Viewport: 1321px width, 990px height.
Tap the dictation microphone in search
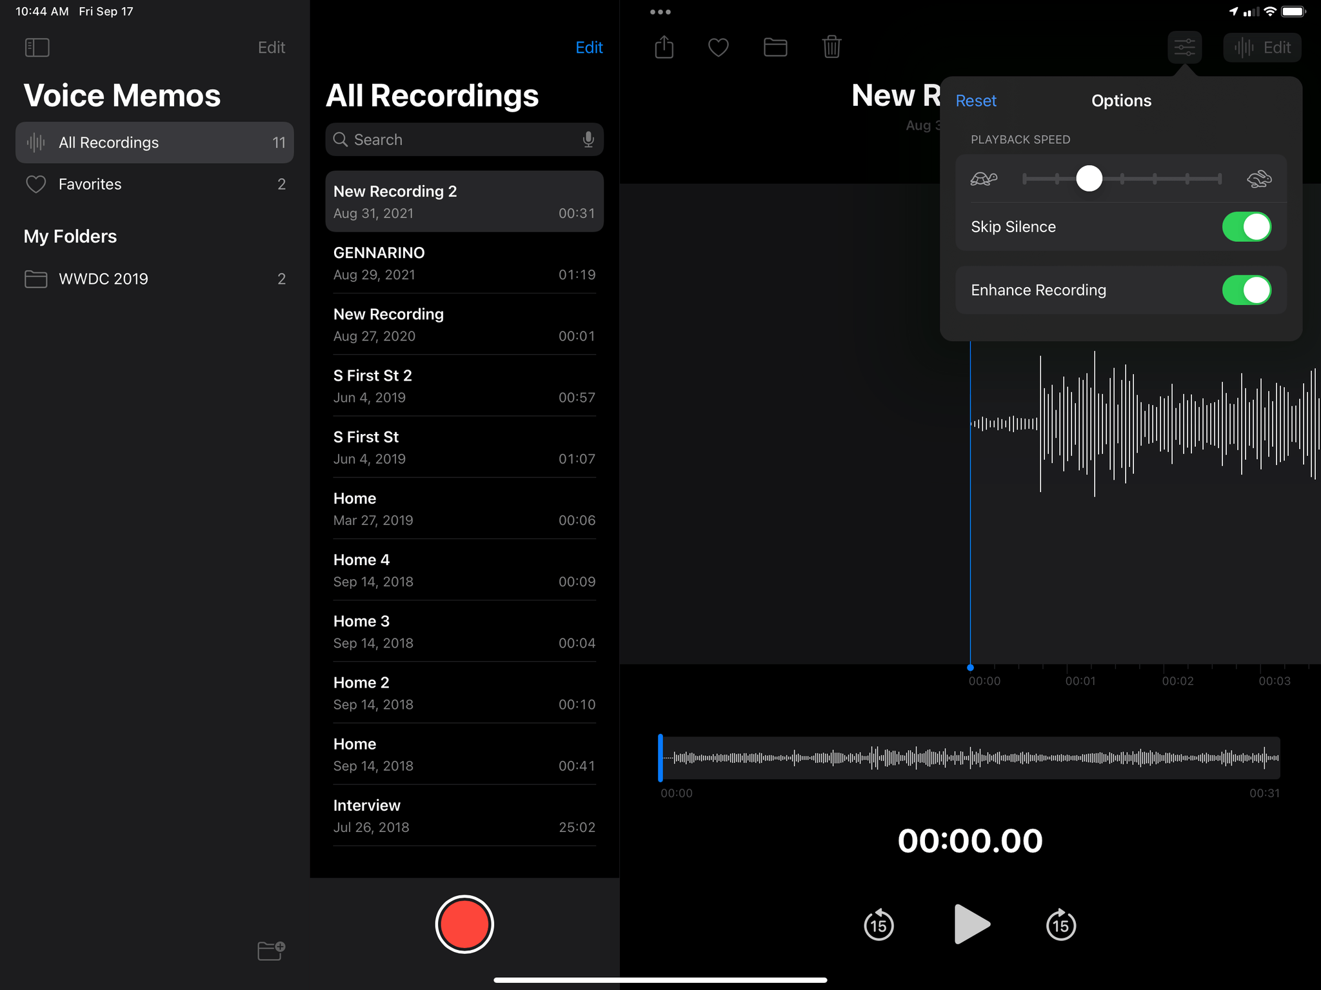(x=588, y=139)
